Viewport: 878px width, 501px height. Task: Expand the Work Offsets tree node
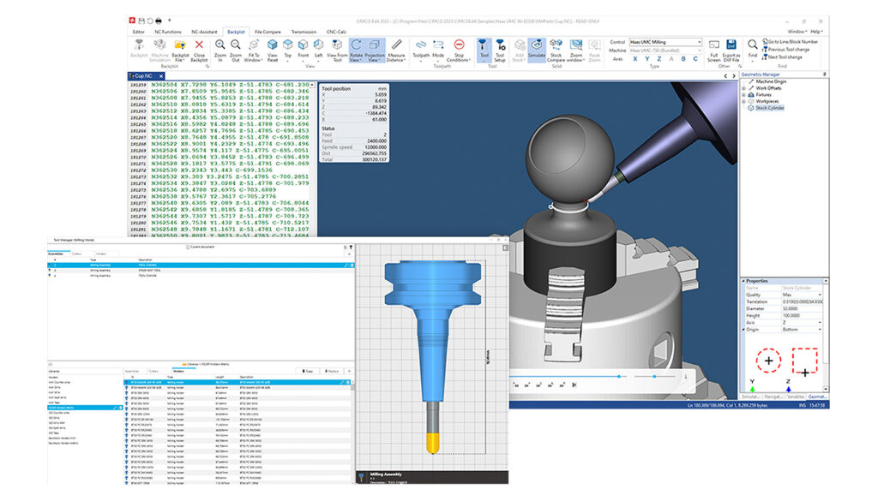[x=743, y=87]
